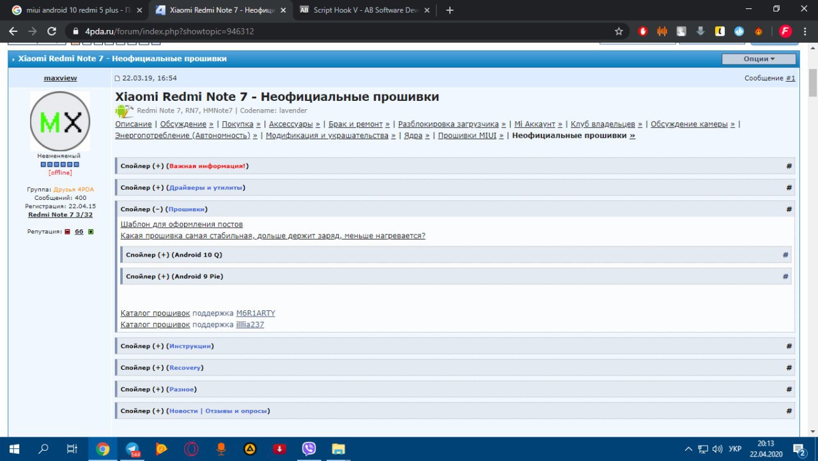818x461 pixels.
Task: Click the red minus reputation icon
Action: click(x=68, y=231)
